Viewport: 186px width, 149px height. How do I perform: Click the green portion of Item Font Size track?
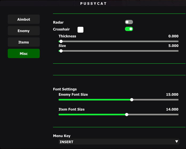(92, 115)
